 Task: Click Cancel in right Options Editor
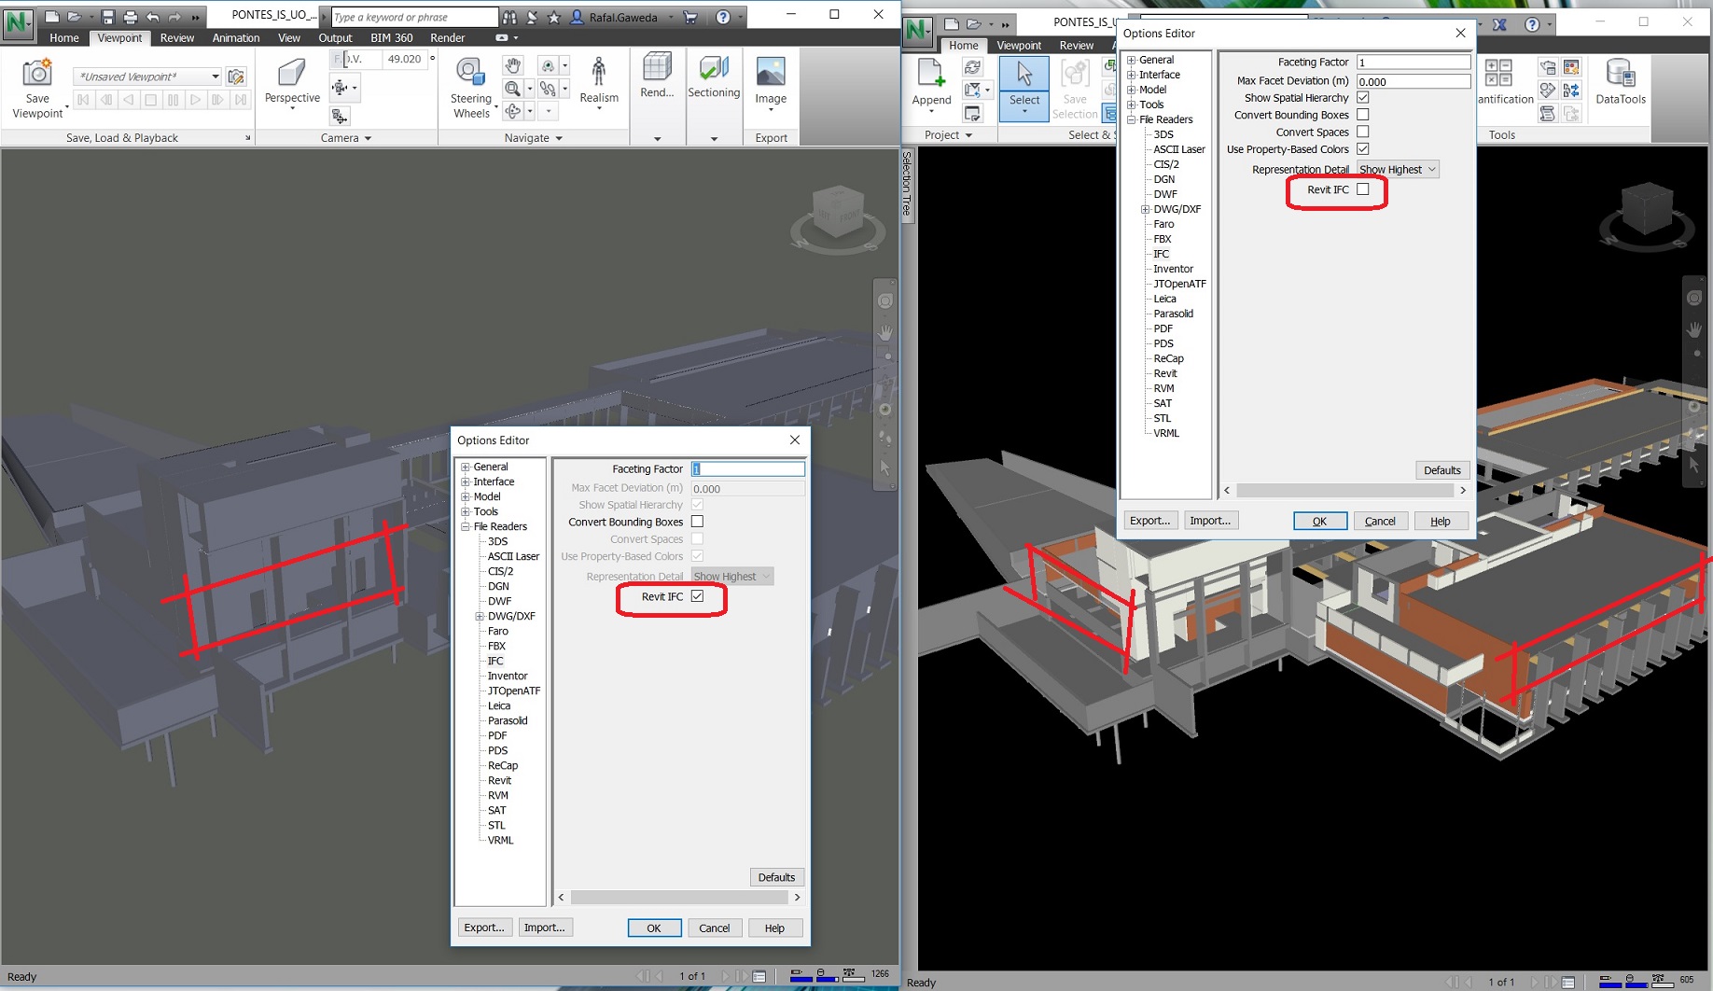pos(1380,521)
